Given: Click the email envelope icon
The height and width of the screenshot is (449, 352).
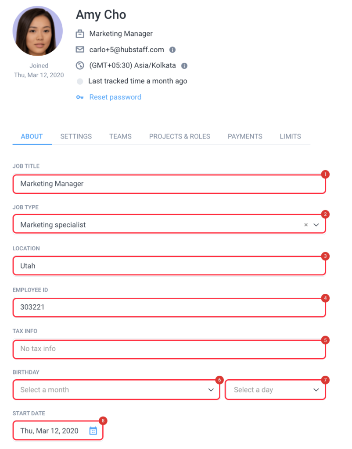Looking at the screenshot, I should click(x=80, y=50).
